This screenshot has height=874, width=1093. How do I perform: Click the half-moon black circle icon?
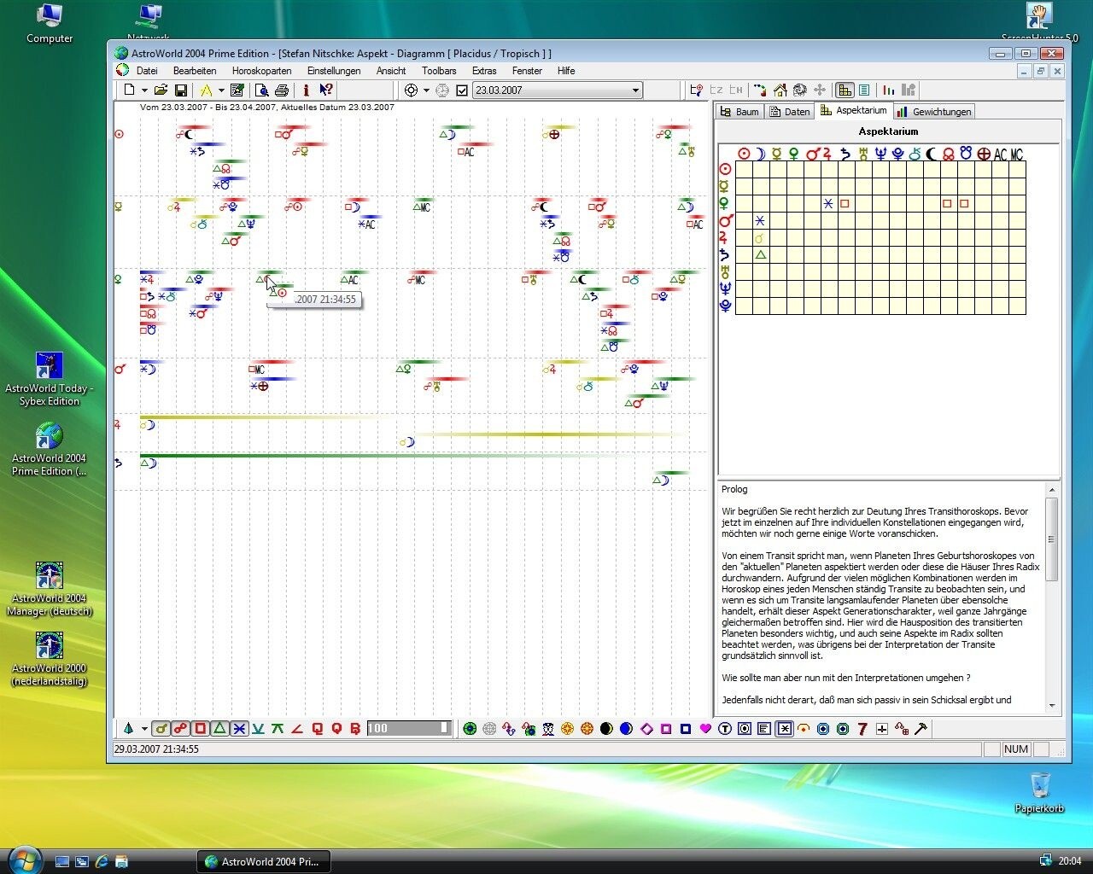(x=607, y=728)
